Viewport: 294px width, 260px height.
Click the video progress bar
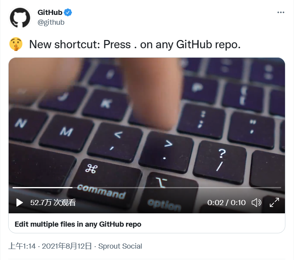tap(147, 187)
